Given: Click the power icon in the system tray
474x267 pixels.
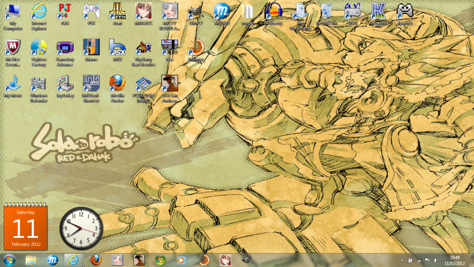Looking at the screenshot, I should click(410, 261).
